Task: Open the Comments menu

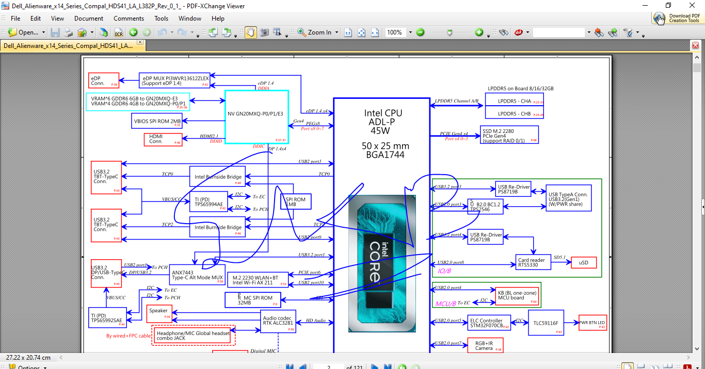Action: coord(129,18)
